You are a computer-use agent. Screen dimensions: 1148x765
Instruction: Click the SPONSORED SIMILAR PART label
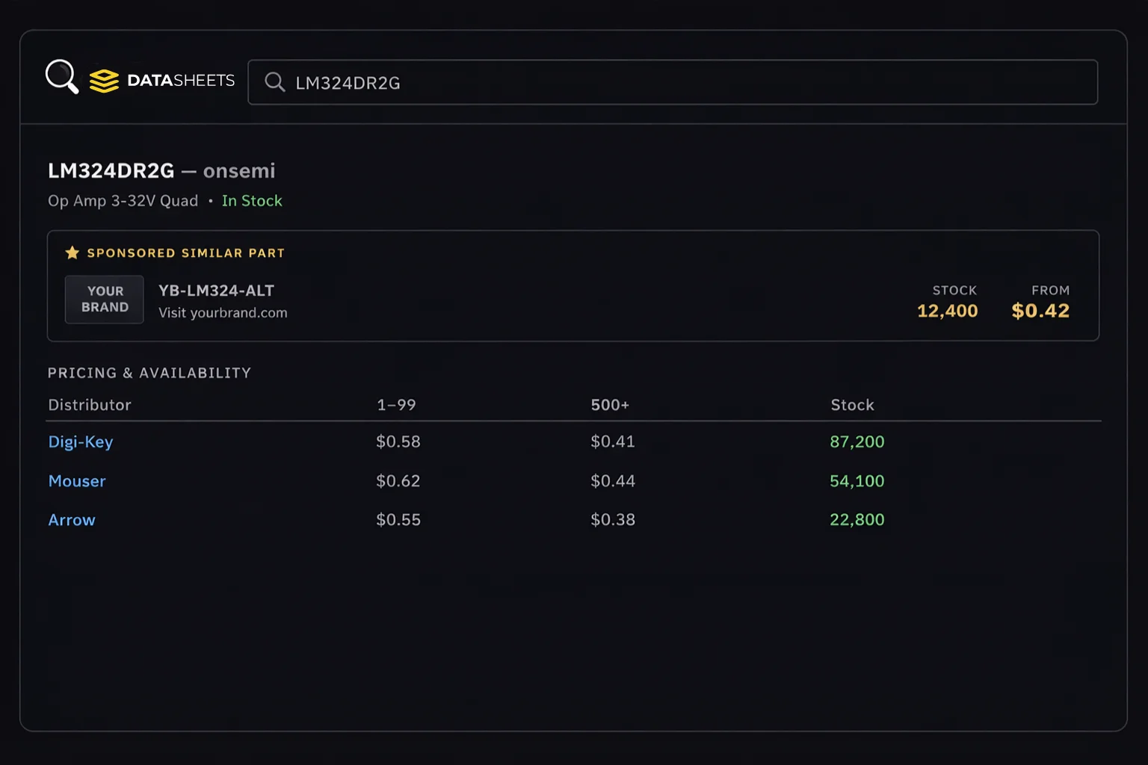186,253
